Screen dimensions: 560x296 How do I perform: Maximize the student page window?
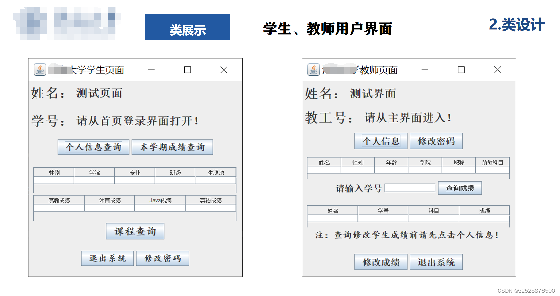[188, 70]
